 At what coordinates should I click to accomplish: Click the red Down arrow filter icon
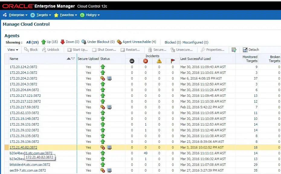pyautogui.click(x=63, y=42)
